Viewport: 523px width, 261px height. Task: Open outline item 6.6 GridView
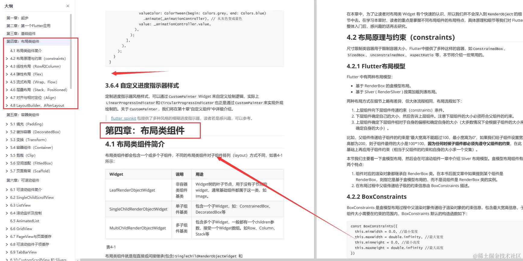pyautogui.click(x=21, y=229)
